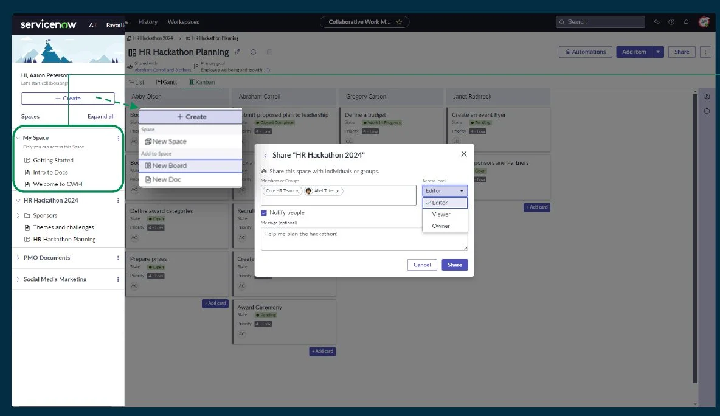This screenshot has width=720, height=416.
Task: Select Owner access level option
Action: (x=445, y=226)
